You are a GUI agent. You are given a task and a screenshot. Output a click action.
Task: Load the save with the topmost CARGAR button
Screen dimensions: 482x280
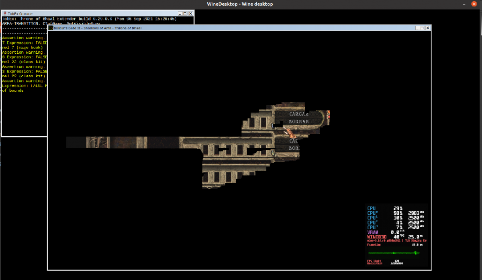[299, 114]
